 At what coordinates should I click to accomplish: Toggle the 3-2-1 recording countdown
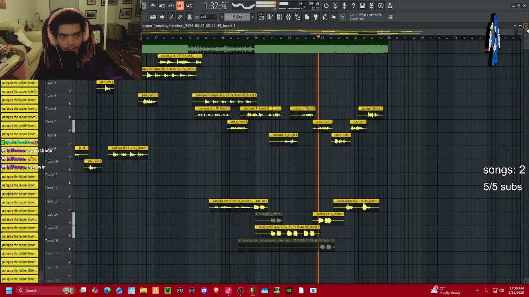[171, 6]
